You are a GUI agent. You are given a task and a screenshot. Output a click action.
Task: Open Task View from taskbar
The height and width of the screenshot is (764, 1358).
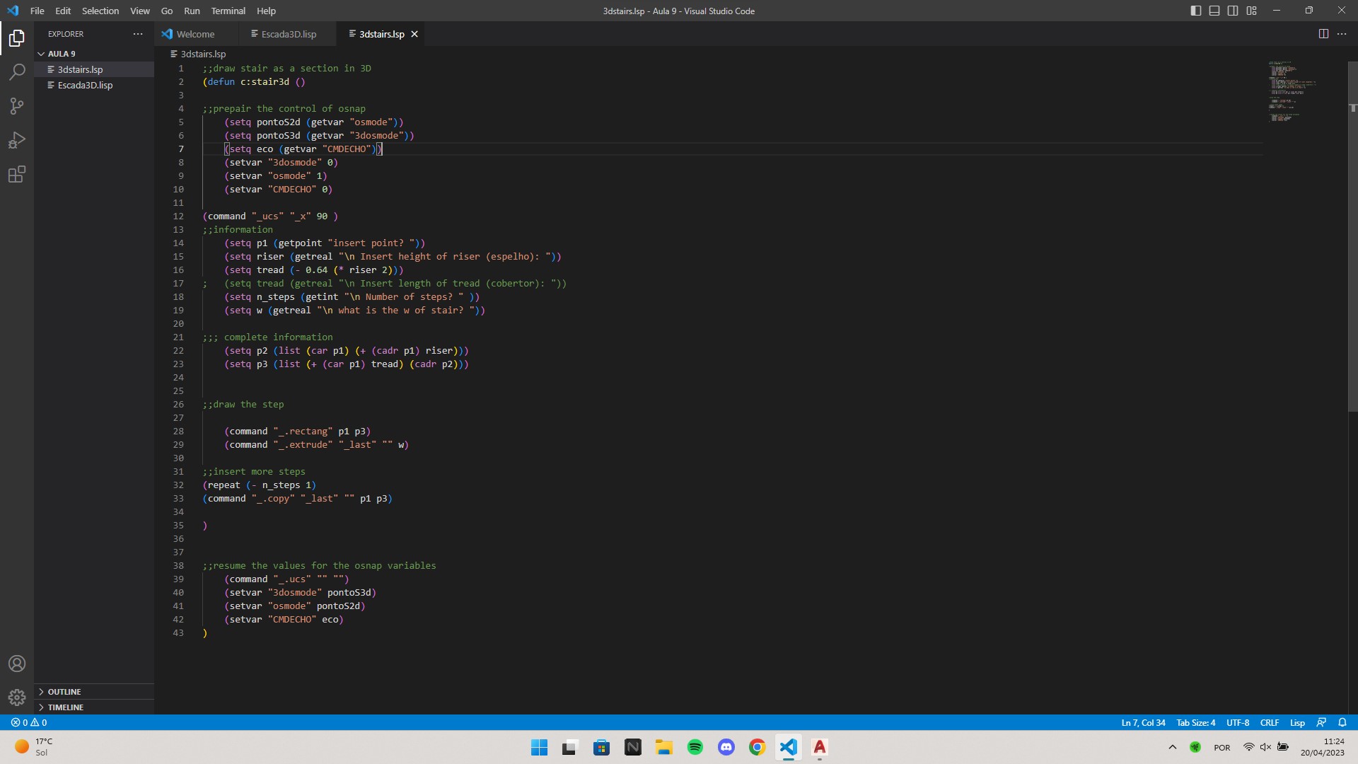click(x=570, y=747)
